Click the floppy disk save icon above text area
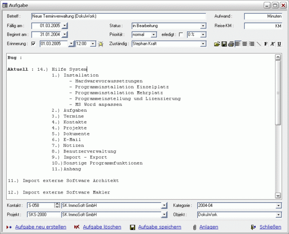This screenshot has height=234, width=289. pos(224,44)
